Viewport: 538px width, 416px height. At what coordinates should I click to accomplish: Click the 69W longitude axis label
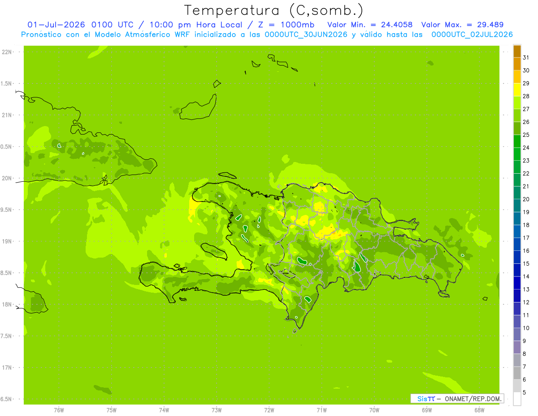(x=427, y=410)
